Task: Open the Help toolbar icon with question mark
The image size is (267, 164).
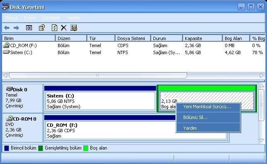Action: [x=42, y=28]
